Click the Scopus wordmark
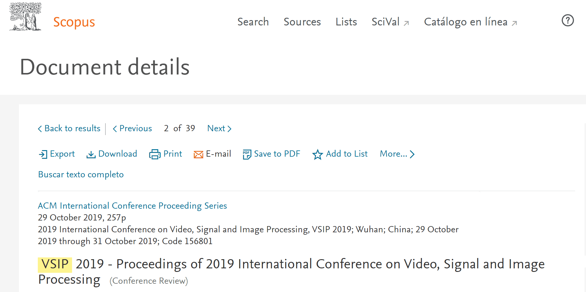 (74, 22)
